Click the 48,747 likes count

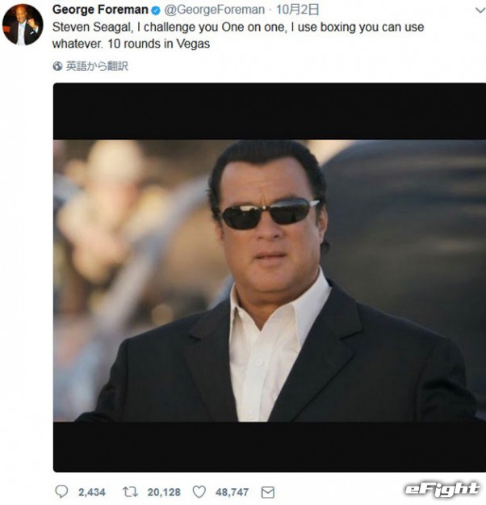click(x=232, y=491)
